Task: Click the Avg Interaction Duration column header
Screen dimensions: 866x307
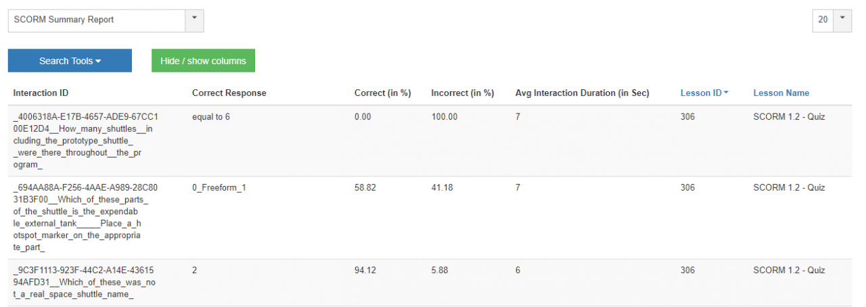Action: 582,93
